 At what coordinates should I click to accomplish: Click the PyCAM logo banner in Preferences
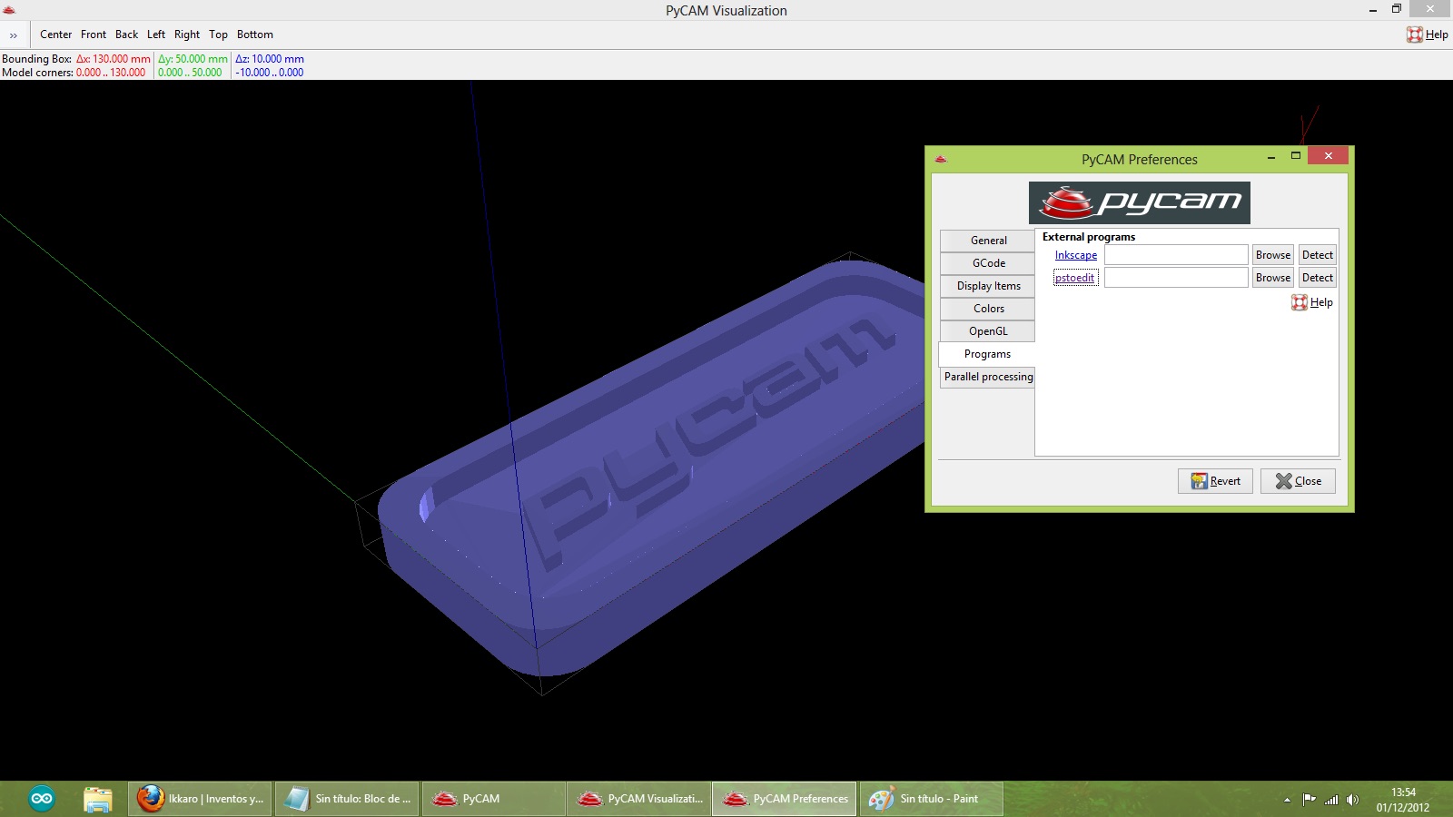[1140, 202]
